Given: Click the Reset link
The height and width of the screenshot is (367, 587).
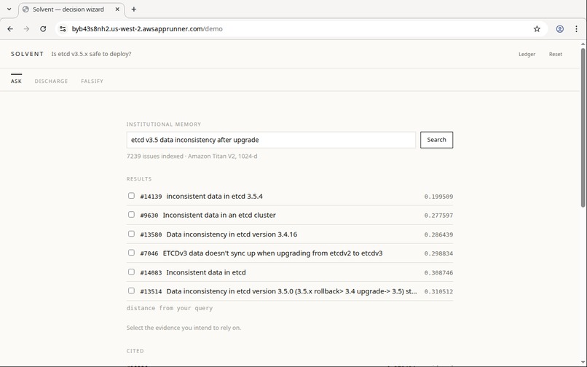Looking at the screenshot, I should coord(556,54).
